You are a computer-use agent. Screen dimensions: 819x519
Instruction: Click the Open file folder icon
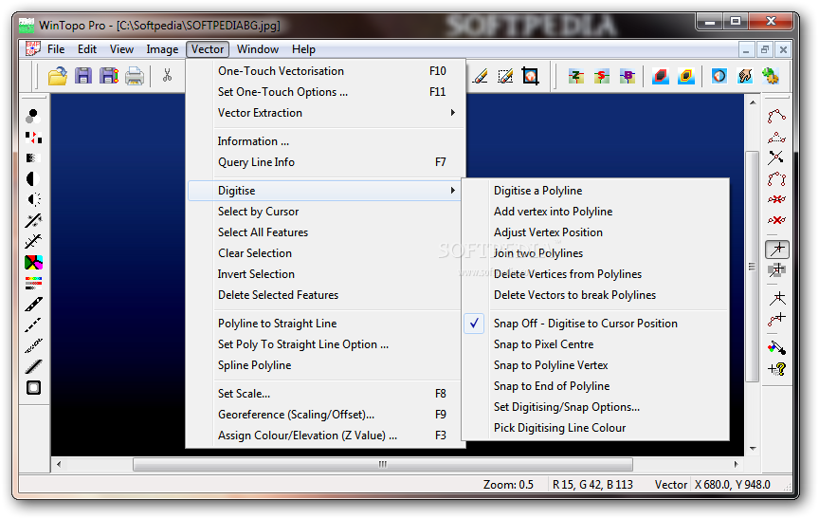tap(58, 76)
